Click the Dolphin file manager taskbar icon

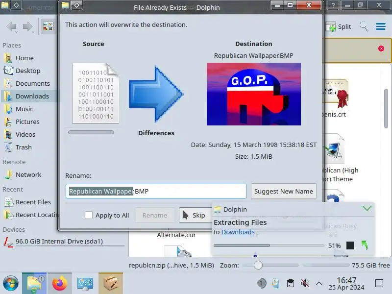34,283
